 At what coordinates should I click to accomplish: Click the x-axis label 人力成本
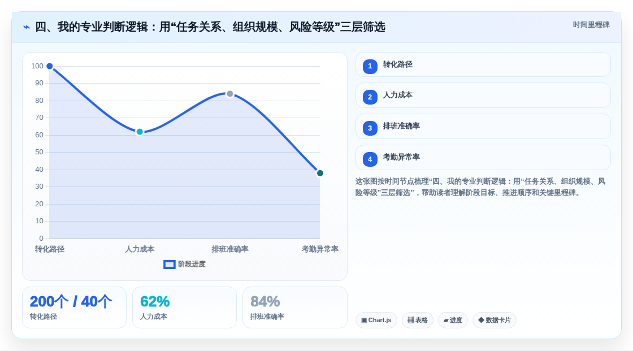click(x=140, y=249)
